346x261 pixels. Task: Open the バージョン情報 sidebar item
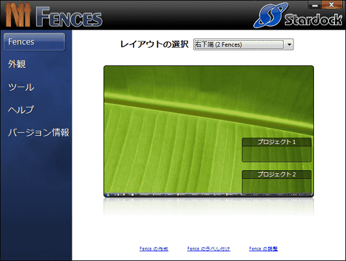point(38,133)
